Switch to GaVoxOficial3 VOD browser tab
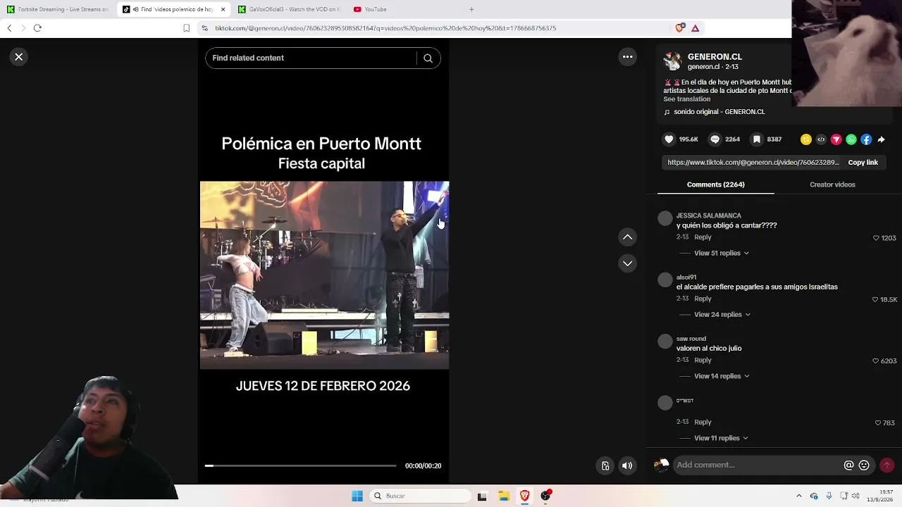This screenshot has width=902, height=507. [x=290, y=9]
